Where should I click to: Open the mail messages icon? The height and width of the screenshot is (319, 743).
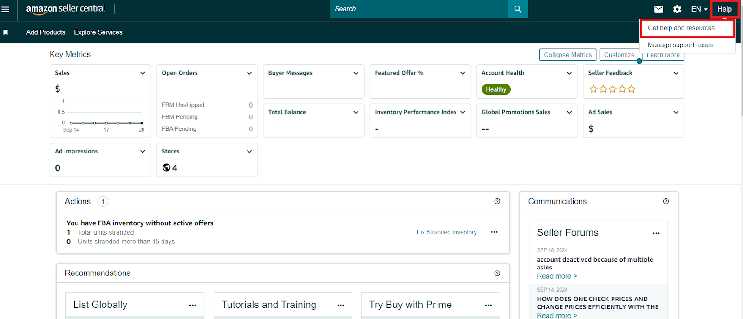click(658, 9)
